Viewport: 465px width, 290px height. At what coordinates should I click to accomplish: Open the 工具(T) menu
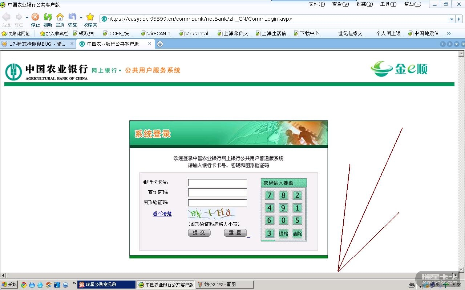[388, 4]
